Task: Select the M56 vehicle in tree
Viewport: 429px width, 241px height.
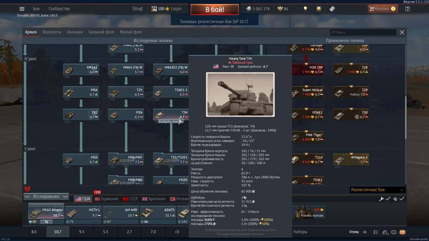Action: pyautogui.click(x=81, y=92)
